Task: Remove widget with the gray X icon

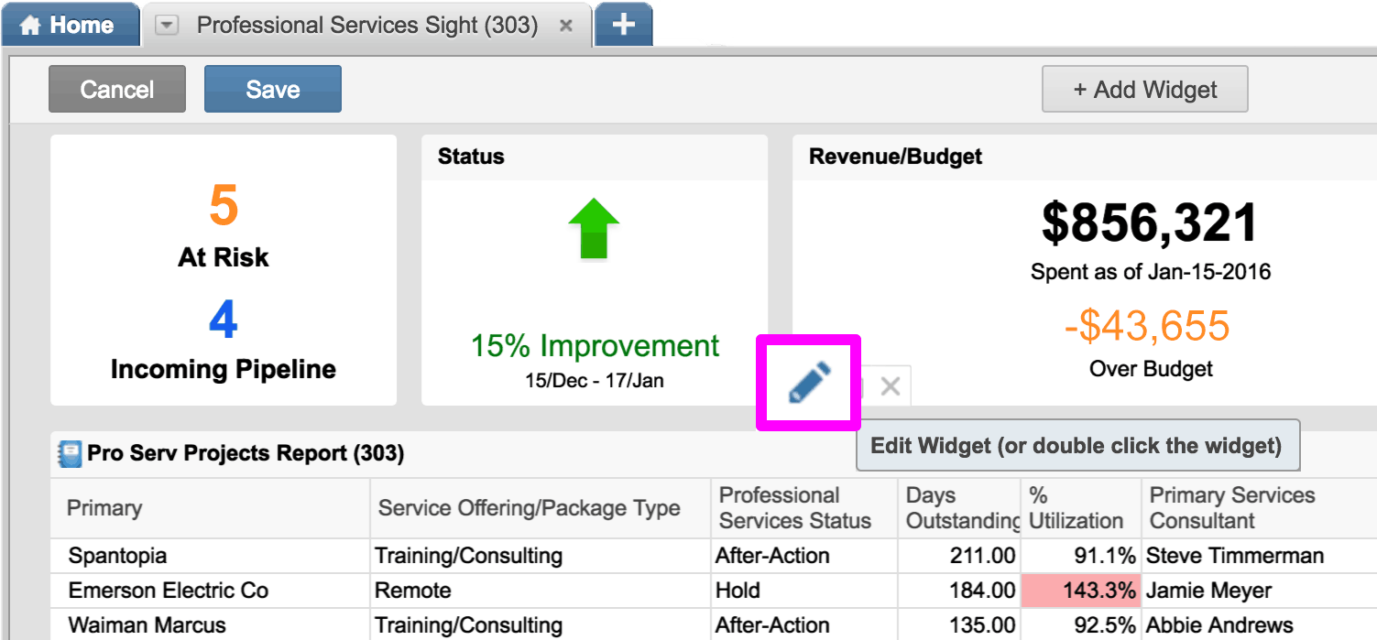Action: (890, 386)
